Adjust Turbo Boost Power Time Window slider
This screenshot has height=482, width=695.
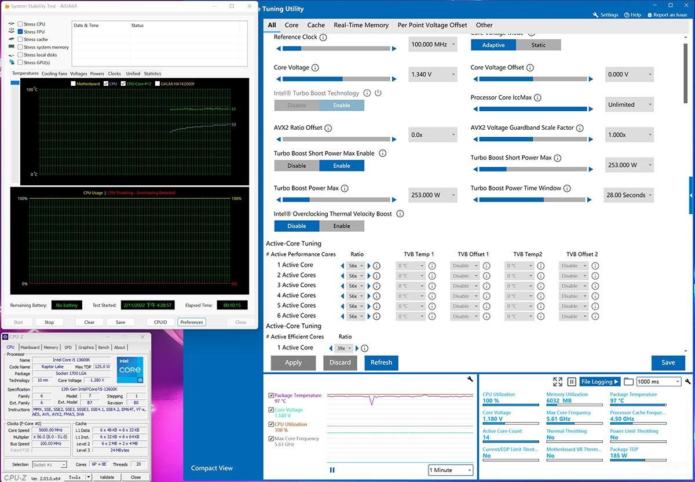[533, 200]
